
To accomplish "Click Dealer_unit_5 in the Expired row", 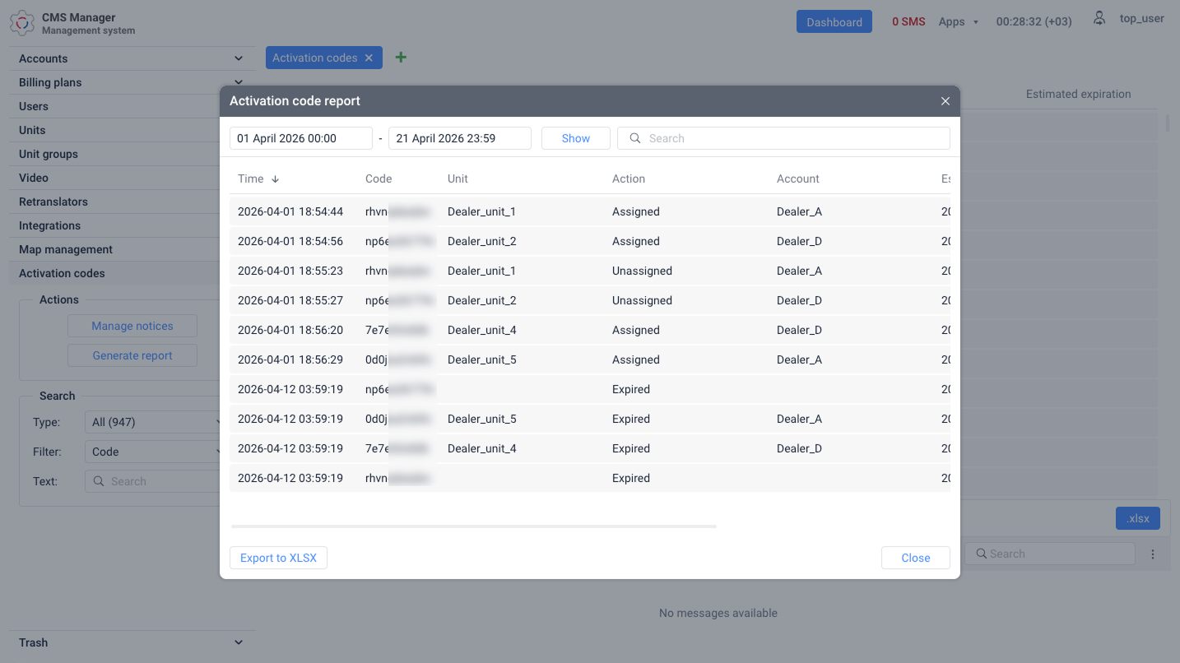I will (482, 419).
